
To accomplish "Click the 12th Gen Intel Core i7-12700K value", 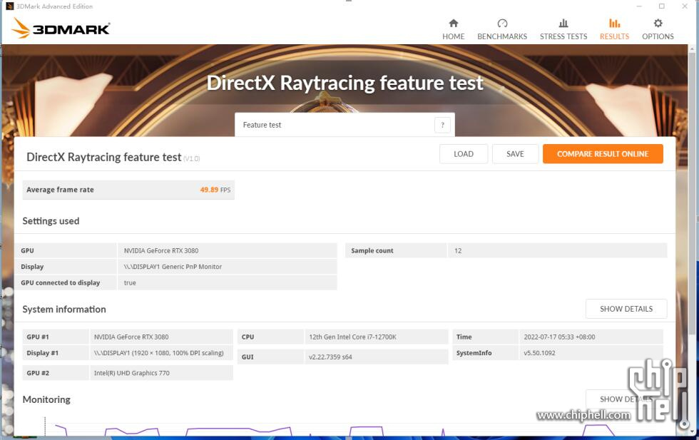I will click(x=352, y=337).
